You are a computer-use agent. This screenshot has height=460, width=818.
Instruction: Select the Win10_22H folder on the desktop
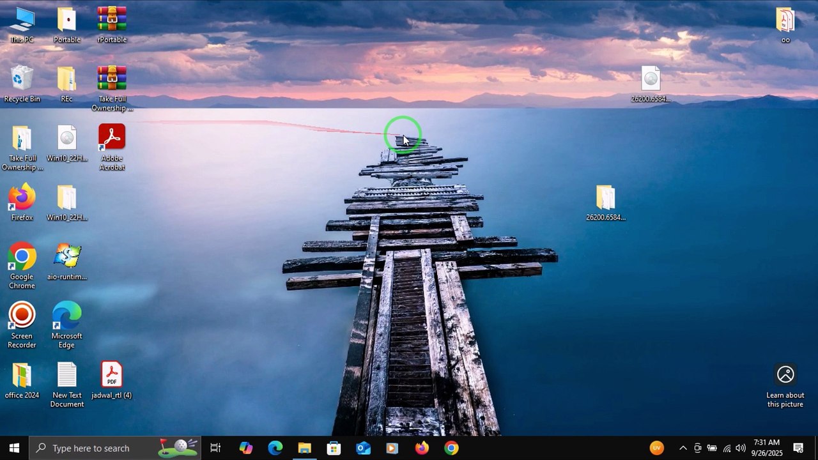point(67,203)
